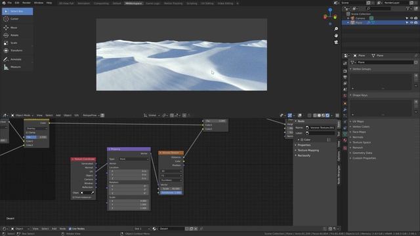Click the outliner filter funnel icon
Viewport: 420px width, 236px height.
tap(408, 9)
